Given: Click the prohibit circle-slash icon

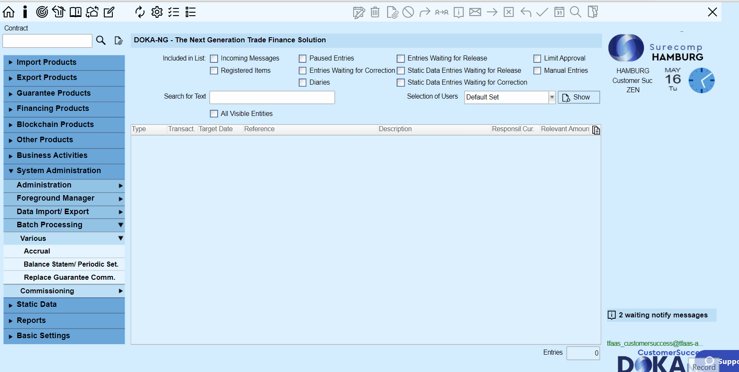Looking at the screenshot, I should coord(408,12).
